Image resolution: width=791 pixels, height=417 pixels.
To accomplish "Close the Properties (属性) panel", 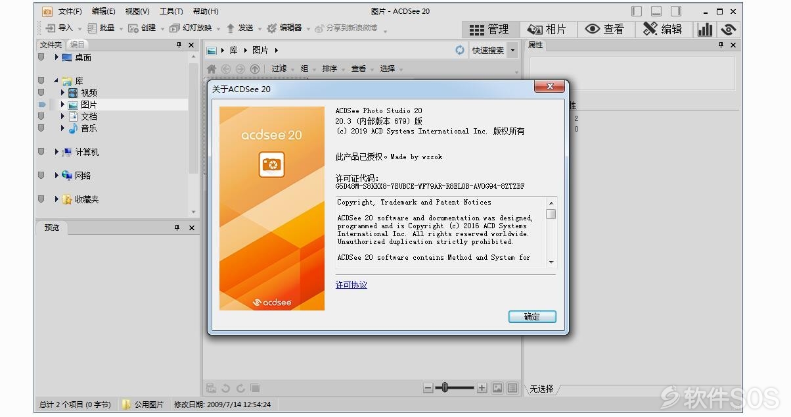I will pyautogui.click(x=733, y=45).
